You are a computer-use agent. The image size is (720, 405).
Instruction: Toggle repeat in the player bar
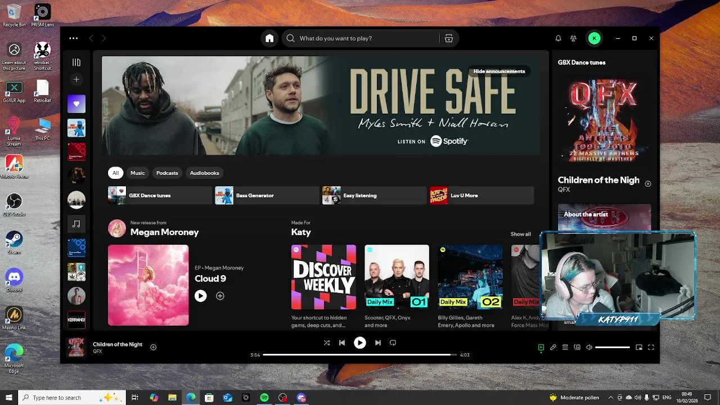tap(393, 343)
